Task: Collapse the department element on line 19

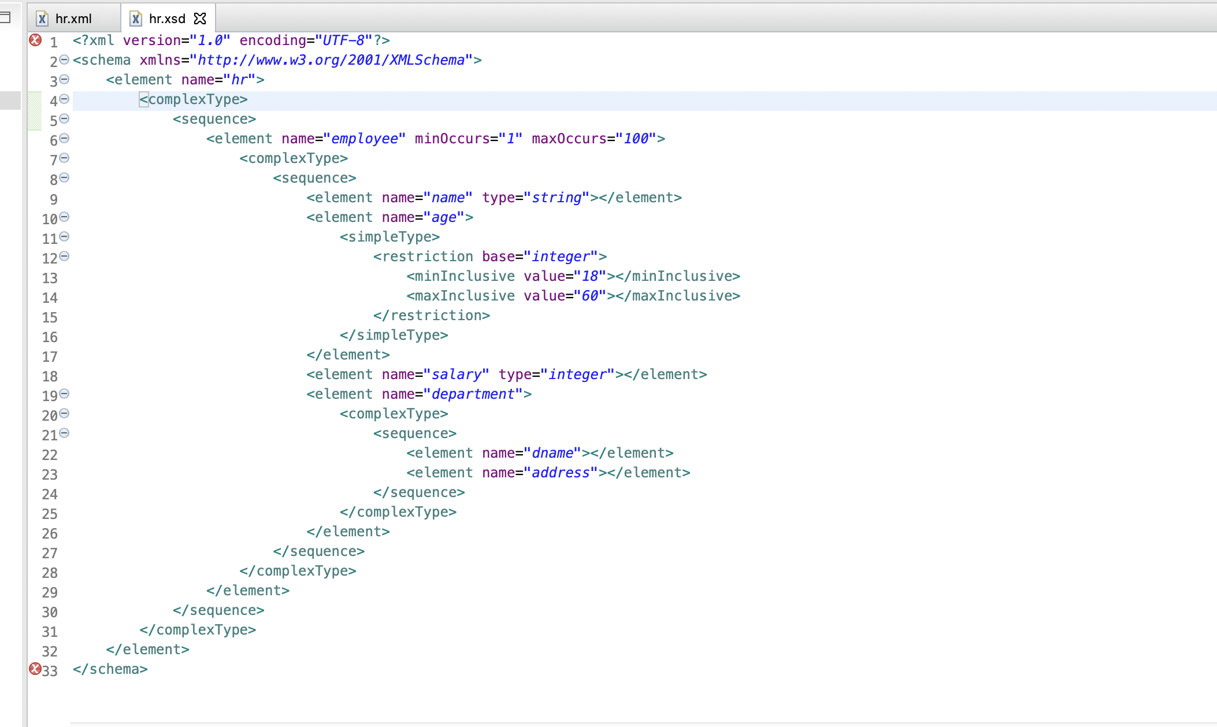Action: pyautogui.click(x=65, y=394)
